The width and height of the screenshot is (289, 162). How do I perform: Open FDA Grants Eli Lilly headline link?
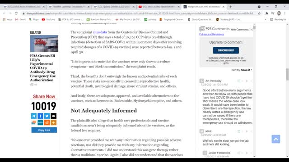pyautogui.click(x=43, y=68)
